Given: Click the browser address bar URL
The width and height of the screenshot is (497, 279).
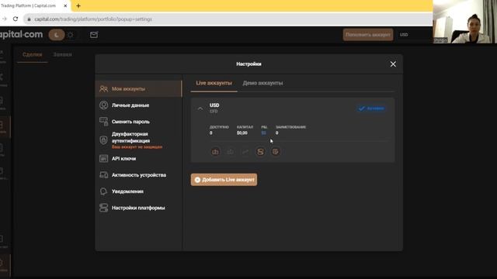Looking at the screenshot, I should (x=93, y=19).
